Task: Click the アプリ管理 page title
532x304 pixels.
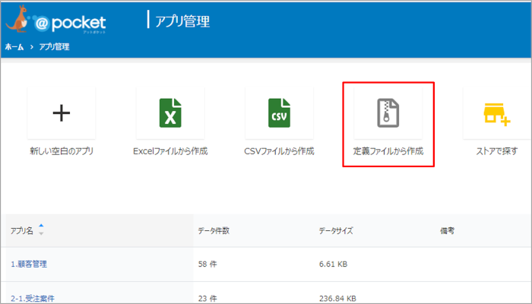Action: [182, 21]
